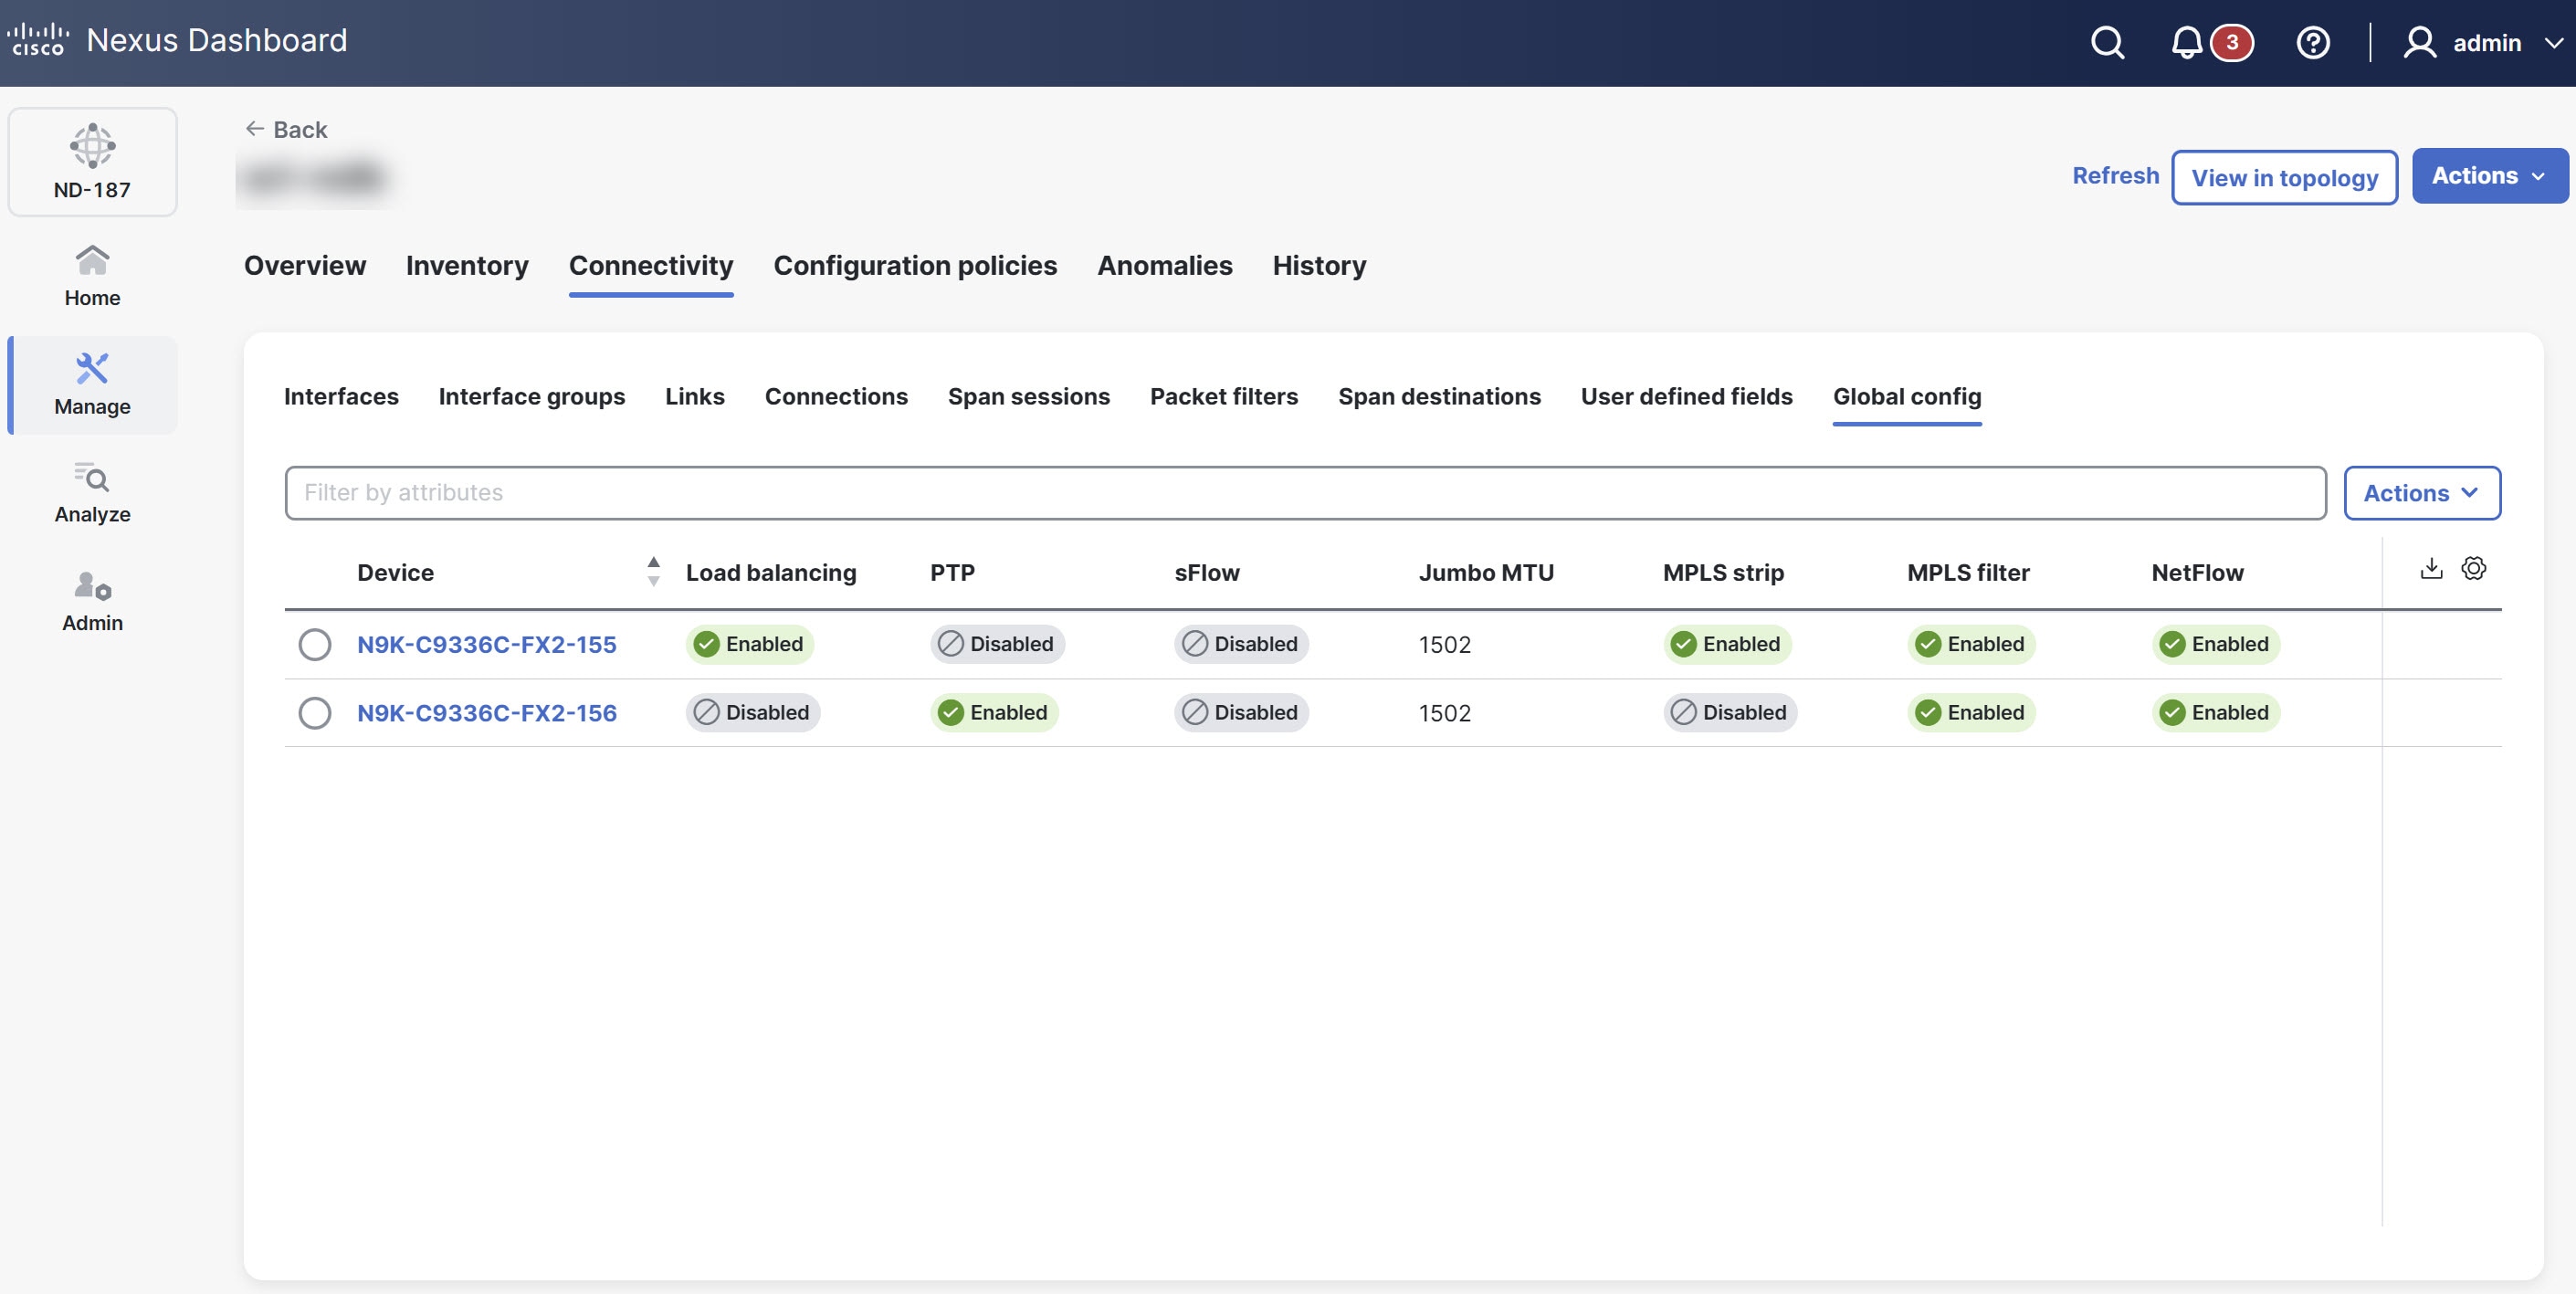Expand the table Actions dropdown
The height and width of the screenshot is (1294, 2576).
tap(2421, 493)
